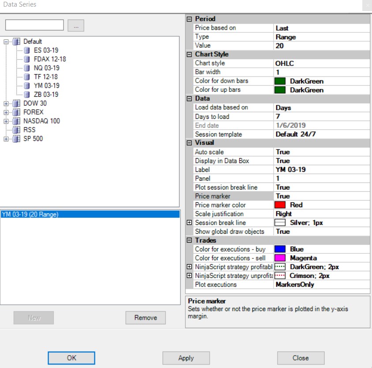Viewport: 372px width, 368px height.
Task: Click the period Value field showing 20
Action: point(321,46)
